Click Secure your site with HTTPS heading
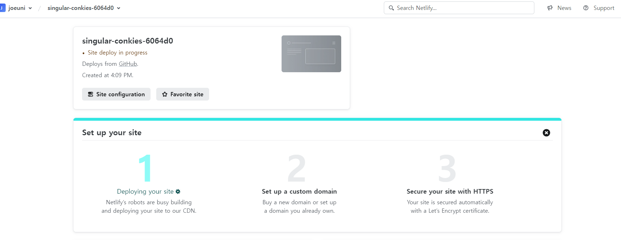Image resolution: width=621 pixels, height=240 pixels. 450,192
